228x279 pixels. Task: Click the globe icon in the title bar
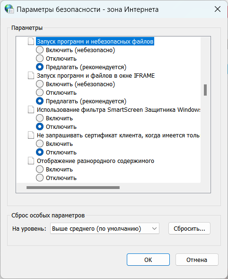9,9
